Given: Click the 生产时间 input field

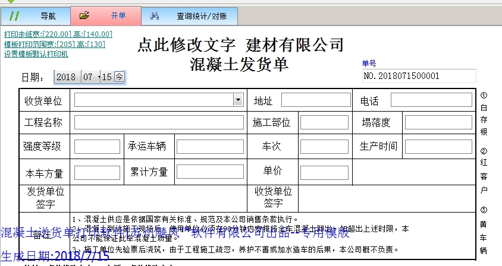Looking at the screenshot, I should pyautogui.click(x=438, y=147).
